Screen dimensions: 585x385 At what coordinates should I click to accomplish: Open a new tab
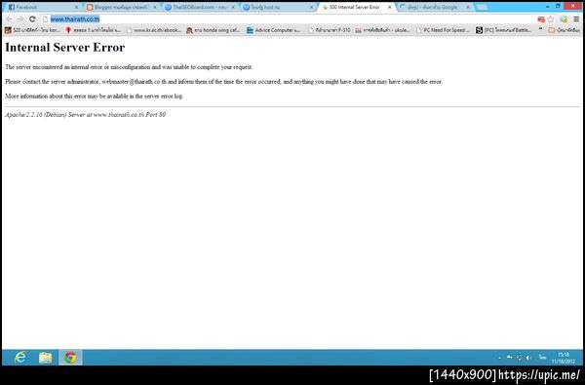point(482,7)
